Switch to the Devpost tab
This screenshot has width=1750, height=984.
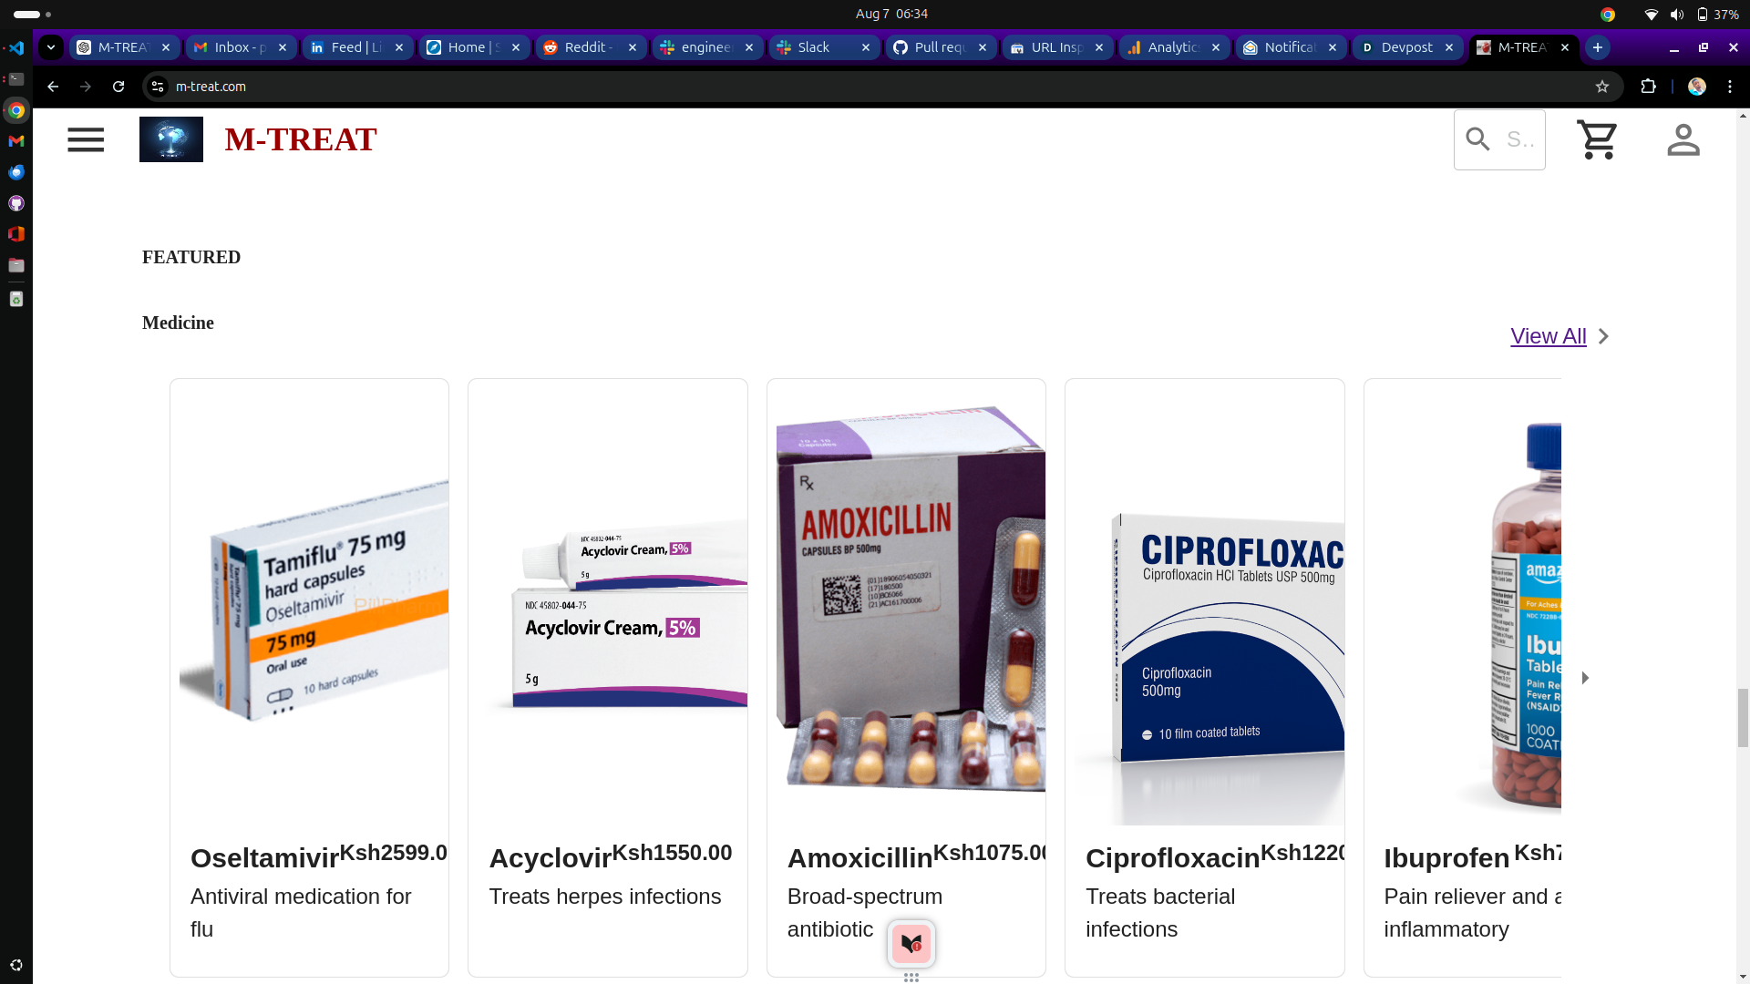[1408, 47]
